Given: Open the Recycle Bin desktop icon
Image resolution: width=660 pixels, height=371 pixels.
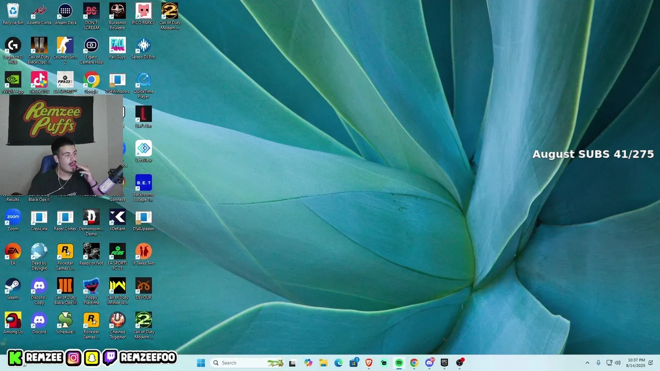Looking at the screenshot, I should (13, 14).
